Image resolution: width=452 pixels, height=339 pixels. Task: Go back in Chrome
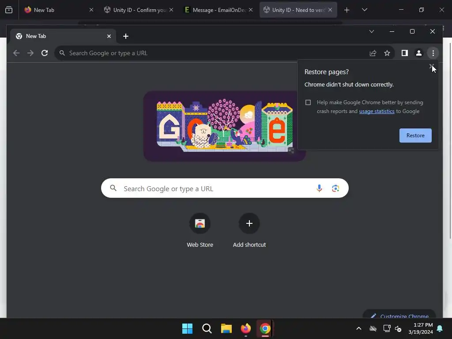pos(16,53)
